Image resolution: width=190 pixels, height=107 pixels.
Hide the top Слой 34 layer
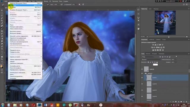pos(142,69)
